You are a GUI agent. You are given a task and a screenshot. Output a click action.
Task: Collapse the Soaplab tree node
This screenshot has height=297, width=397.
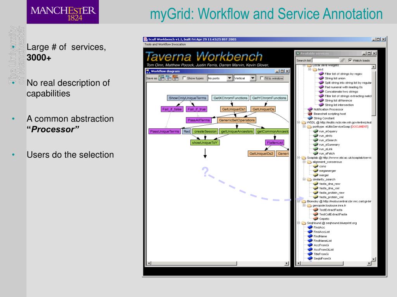[299, 157]
